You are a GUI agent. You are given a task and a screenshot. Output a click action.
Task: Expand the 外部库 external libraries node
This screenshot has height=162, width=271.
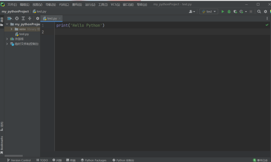tap(7, 39)
